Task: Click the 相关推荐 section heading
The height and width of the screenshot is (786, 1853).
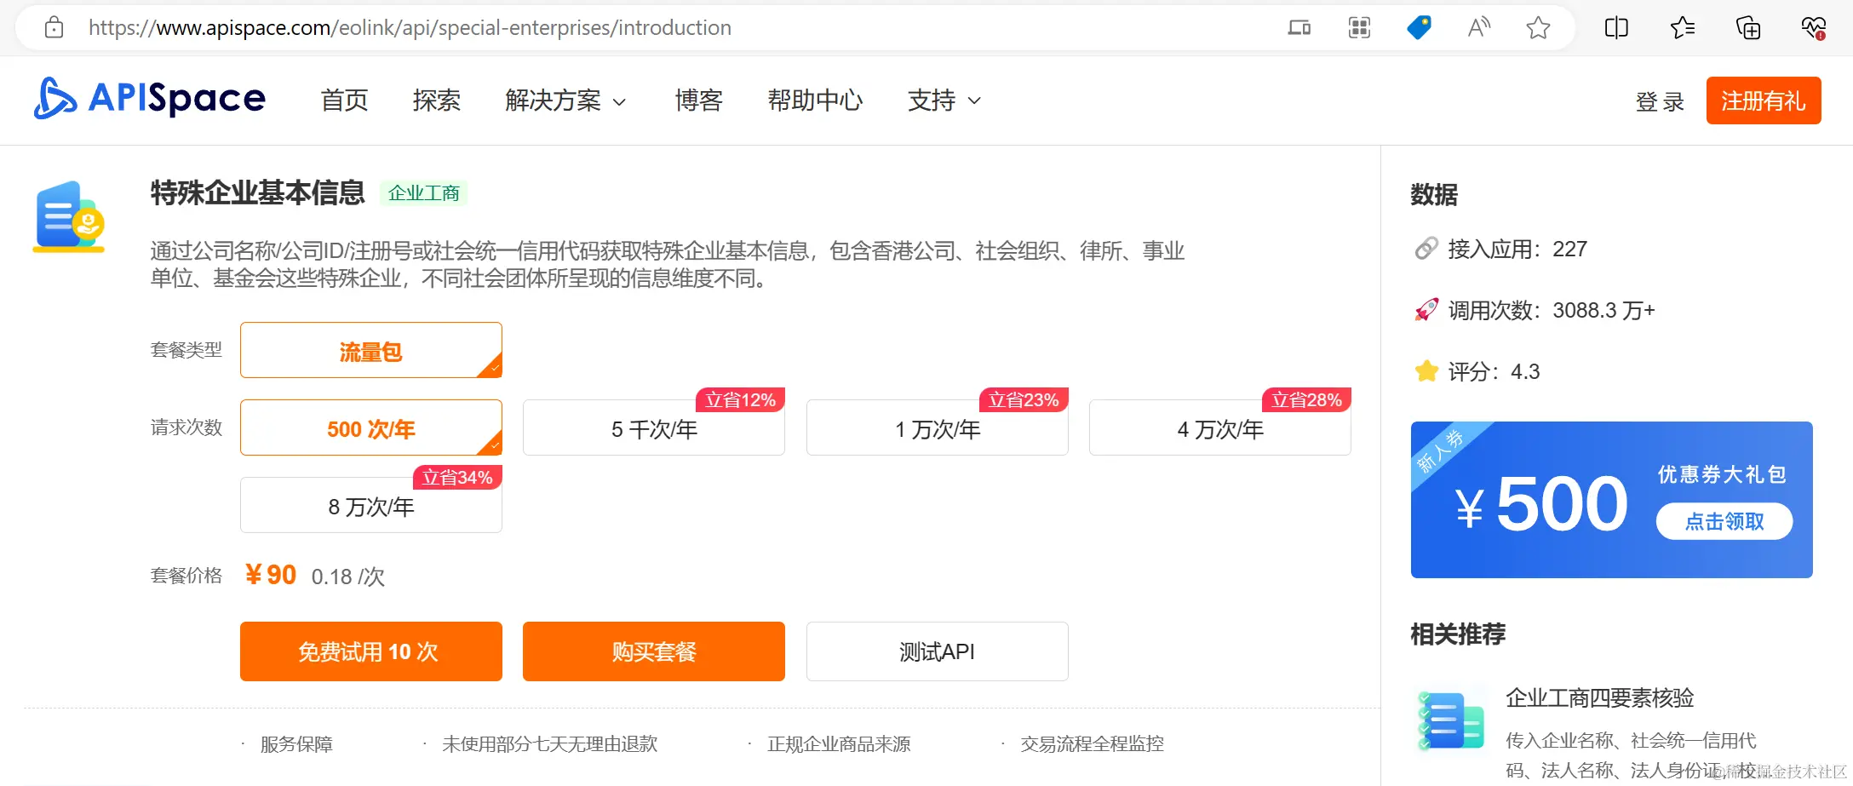Action: pos(1458,634)
